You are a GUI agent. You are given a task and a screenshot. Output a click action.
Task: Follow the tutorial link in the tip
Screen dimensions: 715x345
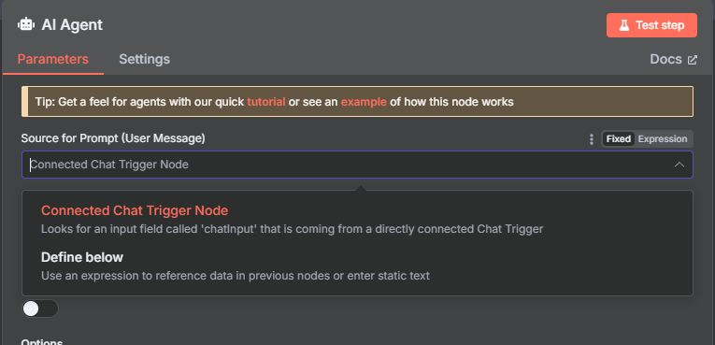click(x=266, y=102)
